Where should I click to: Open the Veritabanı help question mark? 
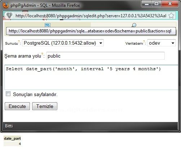(144, 41)
